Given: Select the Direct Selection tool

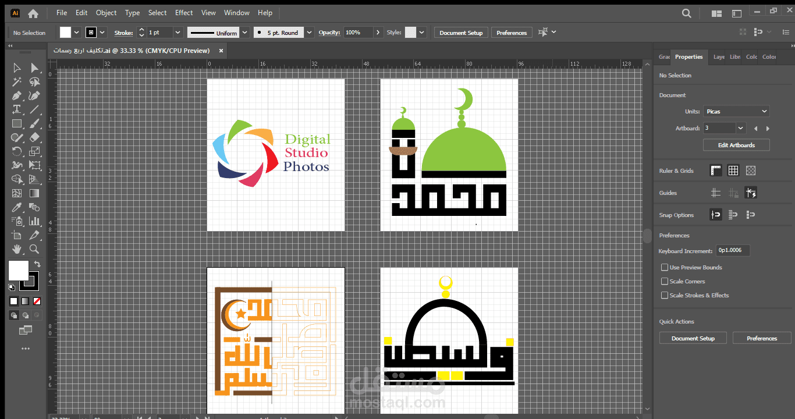Looking at the screenshot, I should pos(34,68).
